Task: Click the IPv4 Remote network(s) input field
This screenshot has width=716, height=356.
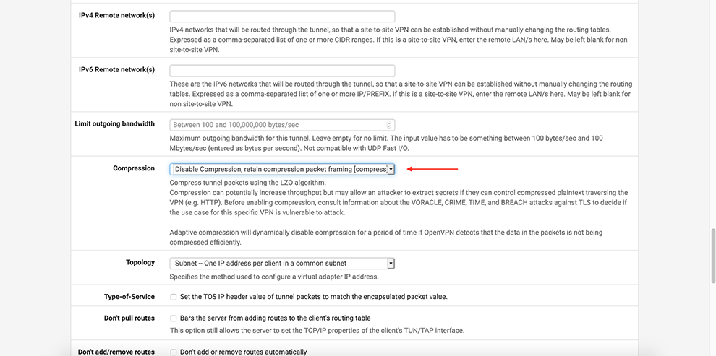Action: [282, 16]
